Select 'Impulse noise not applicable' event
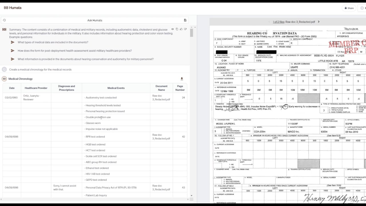 click(101, 129)
